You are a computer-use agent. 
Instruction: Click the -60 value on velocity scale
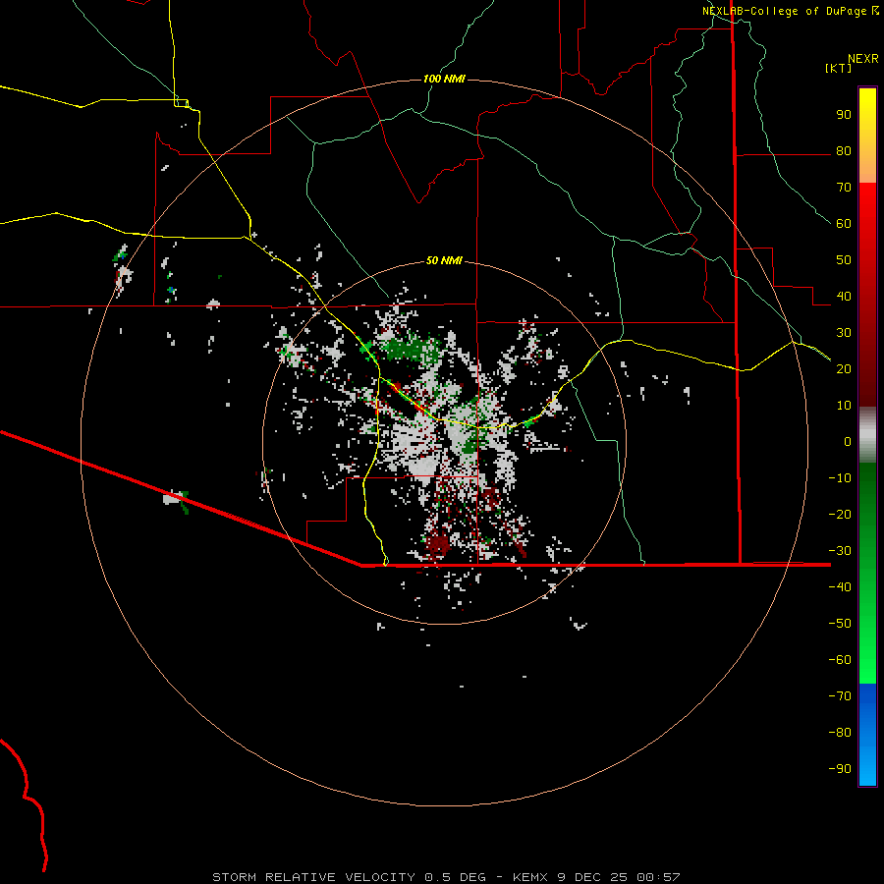pos(840,660)
